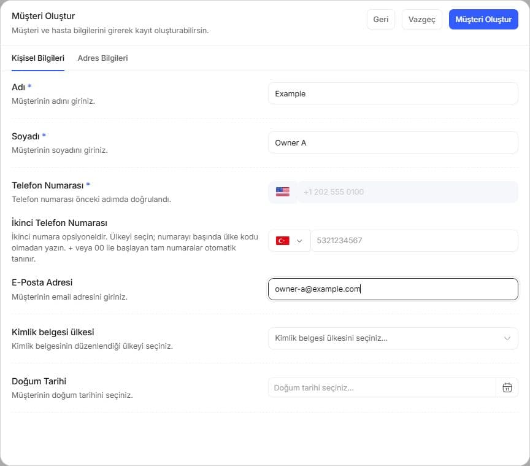
Task: Click the US flag in phone field
Action: click(283, 192)
